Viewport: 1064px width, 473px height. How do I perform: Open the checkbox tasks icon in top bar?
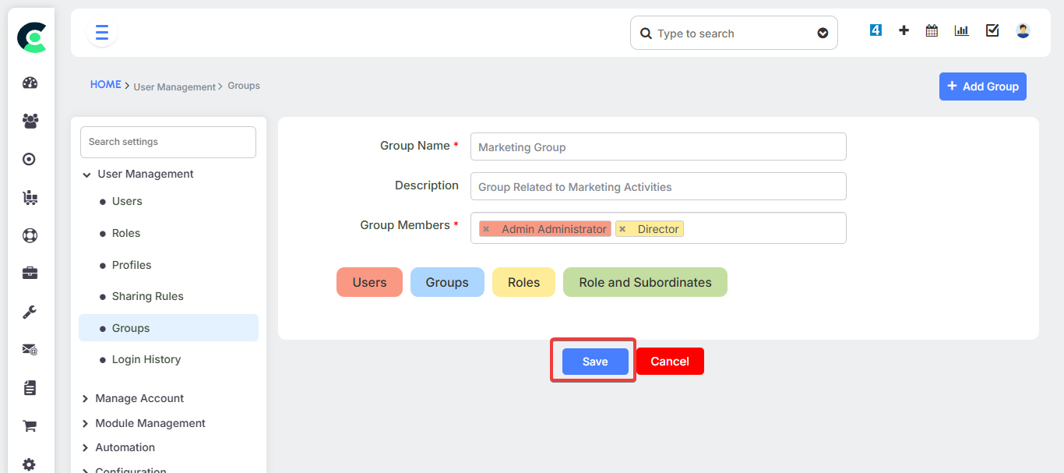pyautogui.click(x=992, y=30)
